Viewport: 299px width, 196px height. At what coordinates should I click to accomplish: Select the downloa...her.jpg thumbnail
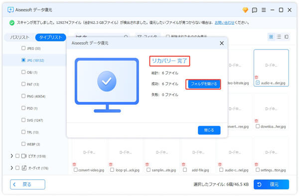271,112
